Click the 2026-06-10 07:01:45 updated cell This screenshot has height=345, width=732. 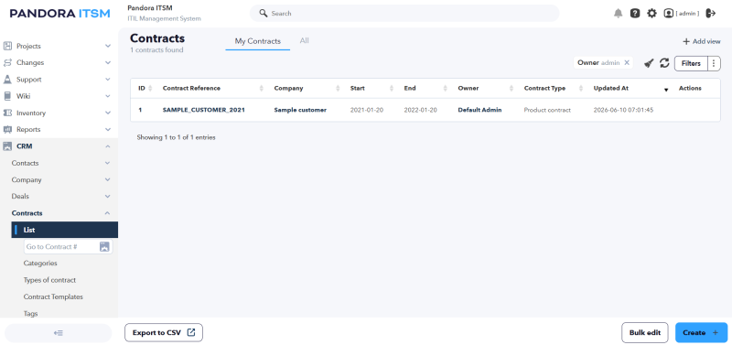point(623,110)
